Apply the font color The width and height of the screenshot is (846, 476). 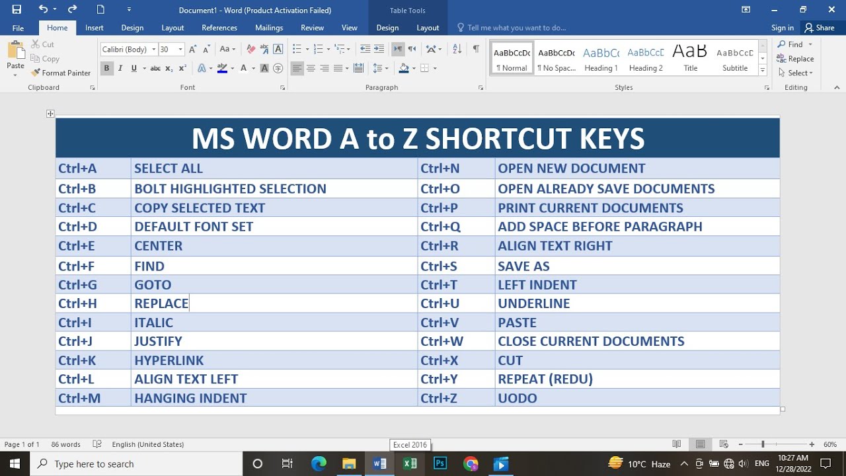pyautogui.click(x=243, y=68)
